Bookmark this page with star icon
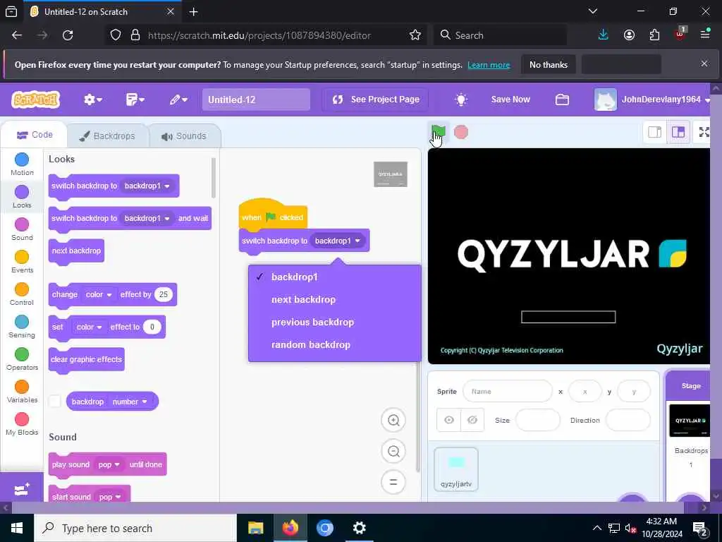 point(415,35)
